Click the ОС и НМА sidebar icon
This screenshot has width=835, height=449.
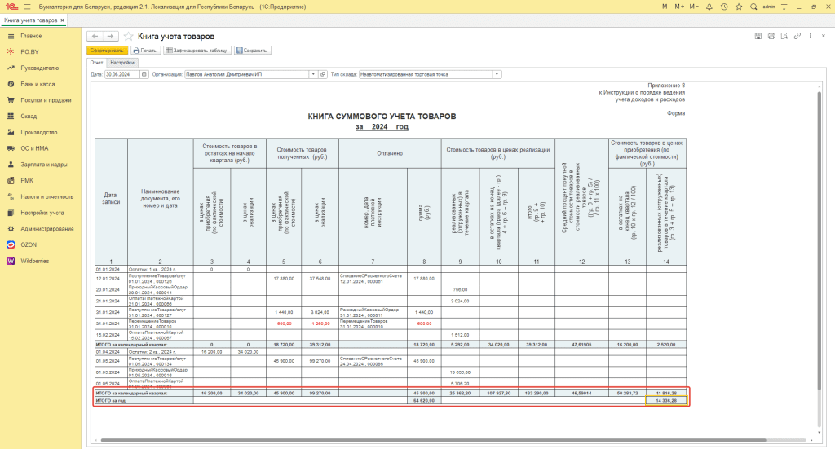(11, 148)
